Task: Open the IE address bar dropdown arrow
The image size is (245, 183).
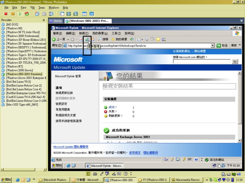Action: (x=213, y=45)
